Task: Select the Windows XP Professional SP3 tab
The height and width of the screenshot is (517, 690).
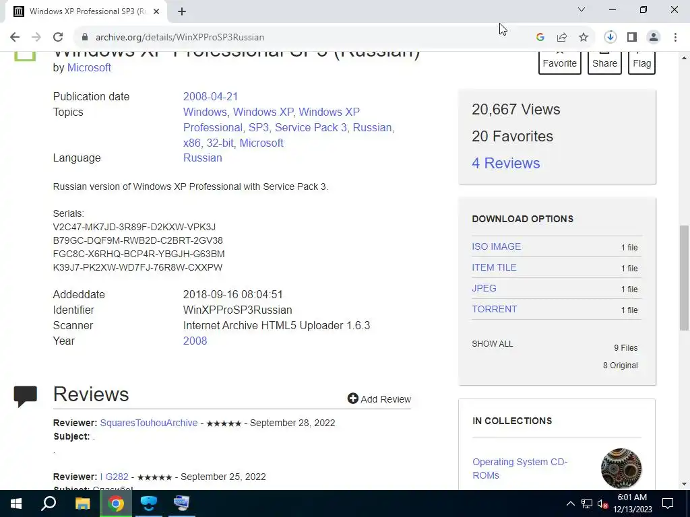Action: click(x=87, y=11)
